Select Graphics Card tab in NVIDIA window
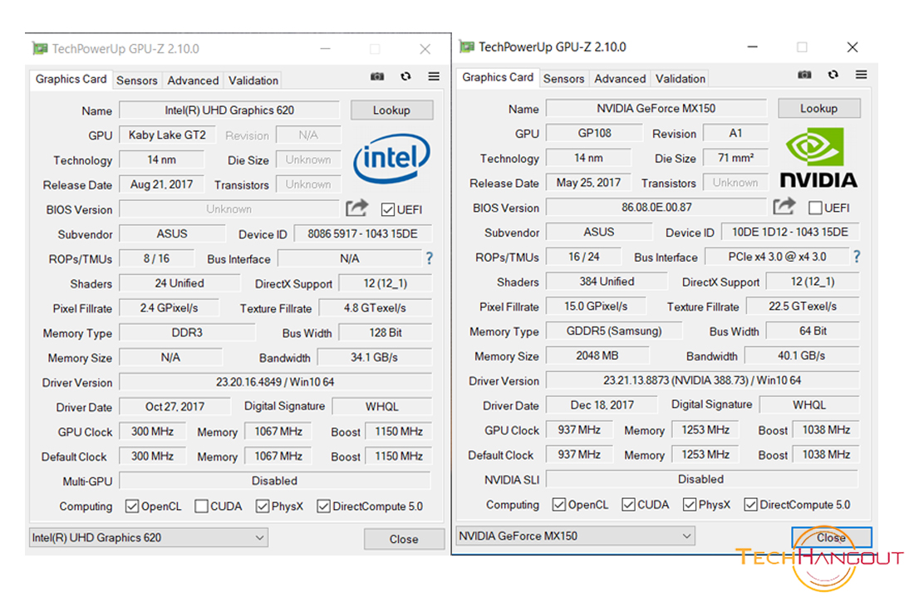The width and height of the screenshot is (914, 607). (498, 77)
